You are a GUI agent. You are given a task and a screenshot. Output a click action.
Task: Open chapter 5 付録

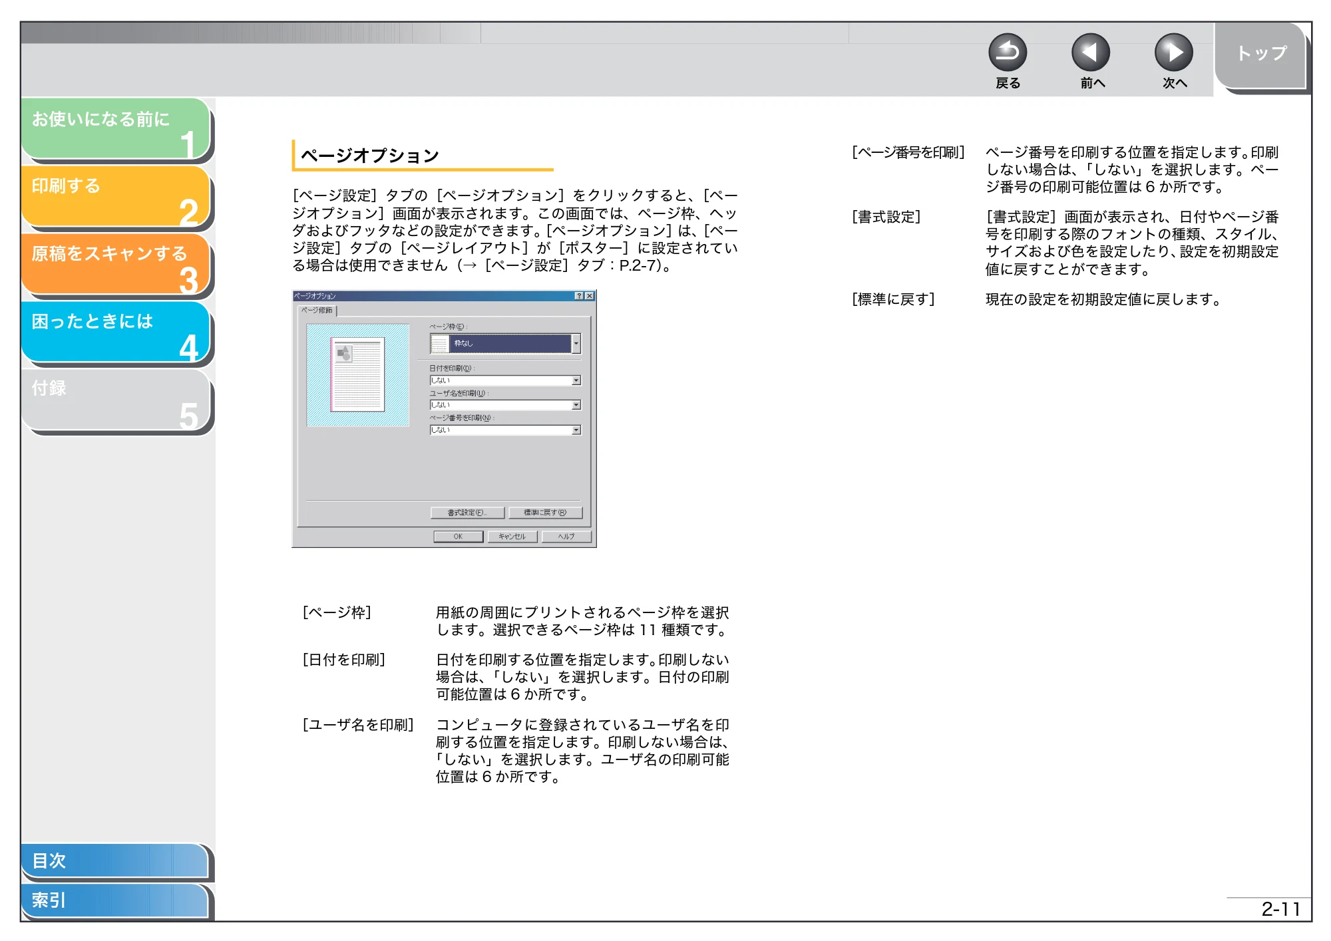(116, 400)
